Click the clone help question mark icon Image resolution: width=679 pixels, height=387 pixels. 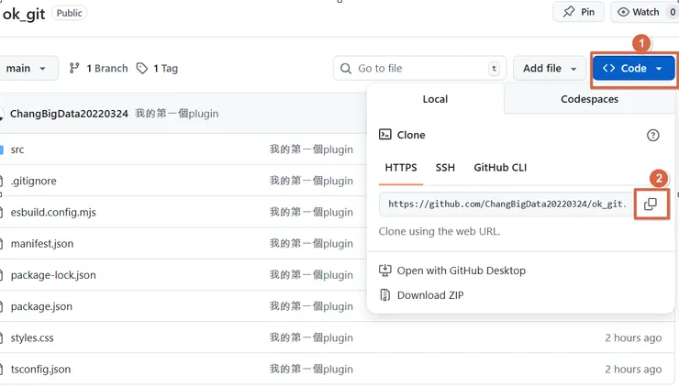(652, 135)
